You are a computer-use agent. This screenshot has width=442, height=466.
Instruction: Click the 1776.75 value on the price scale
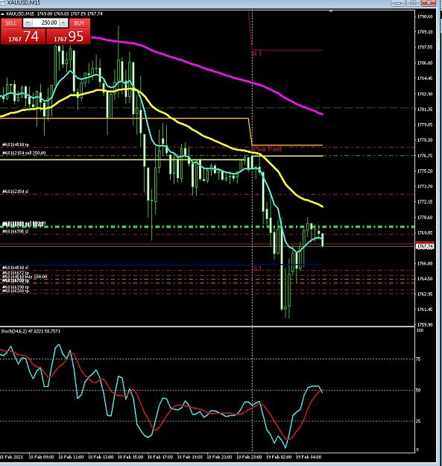(x=425, y=156)
